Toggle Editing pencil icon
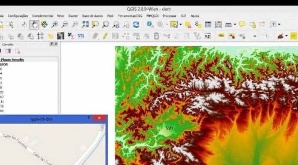 105,36
